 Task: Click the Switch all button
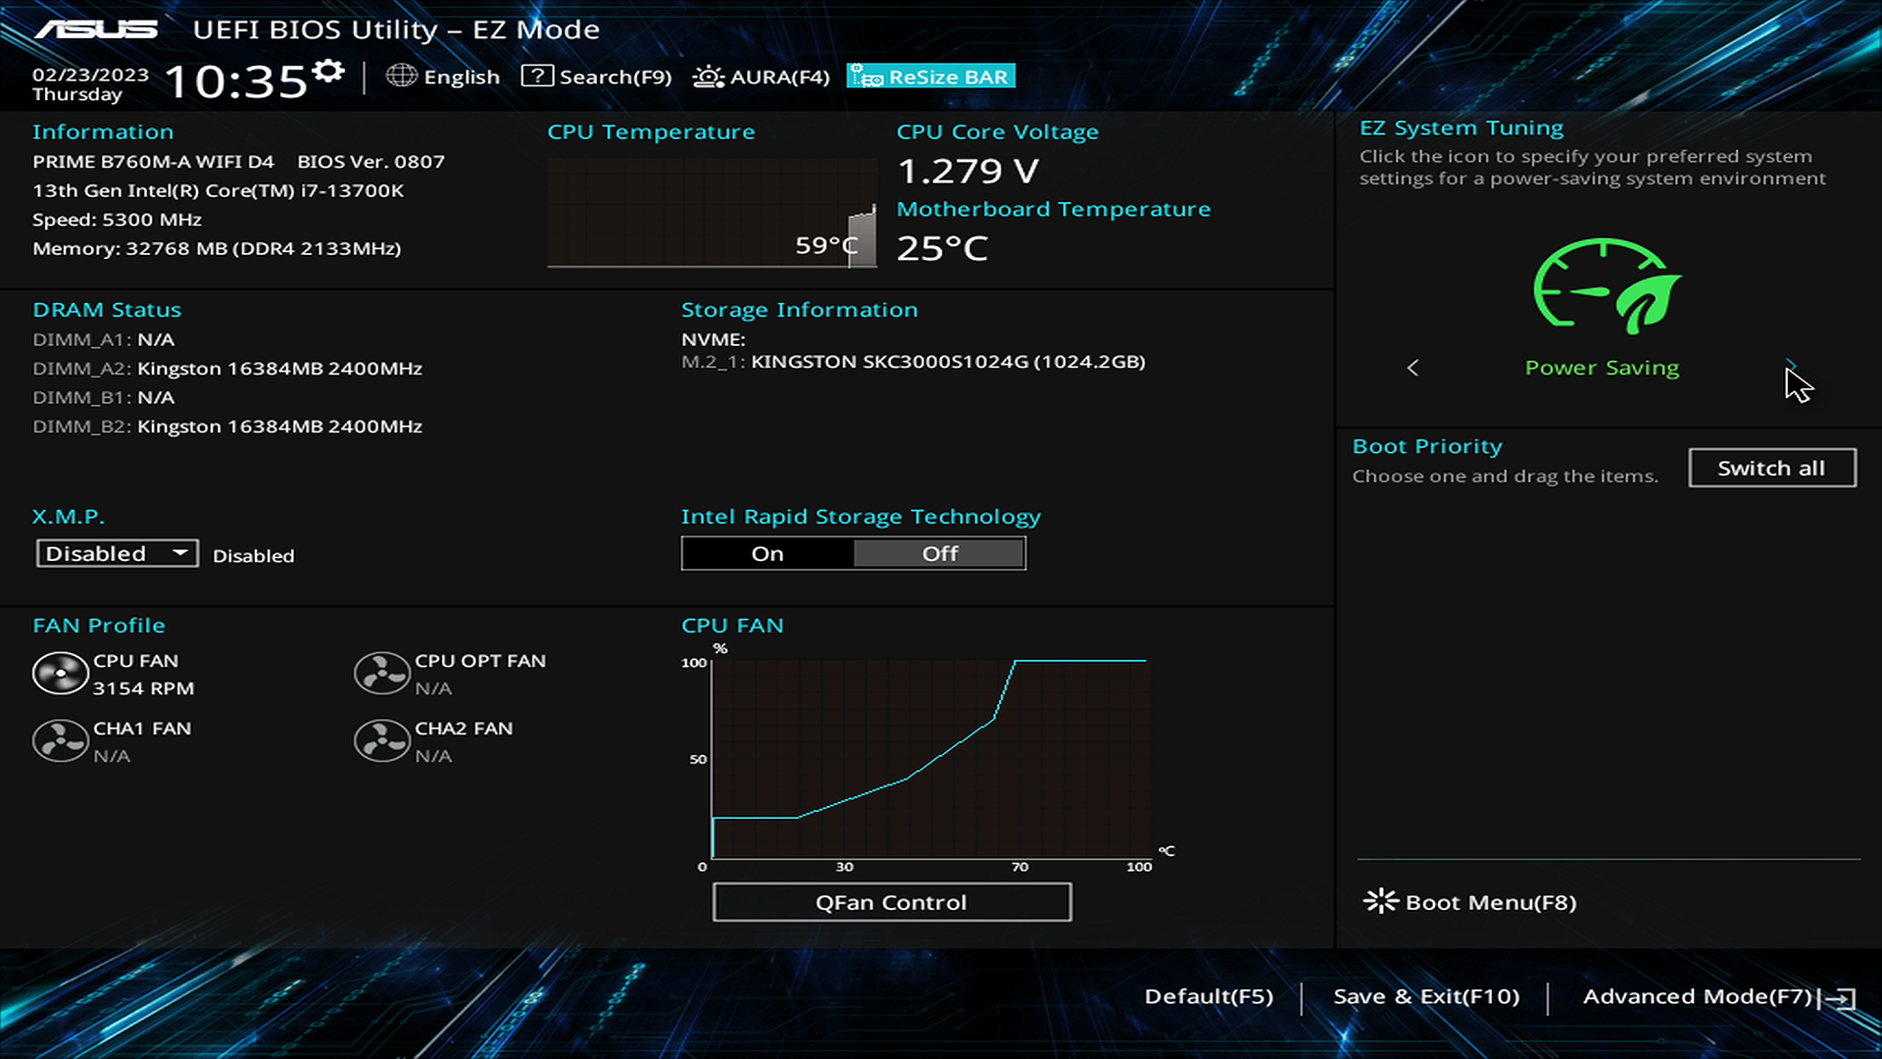tap(1771, 469)
